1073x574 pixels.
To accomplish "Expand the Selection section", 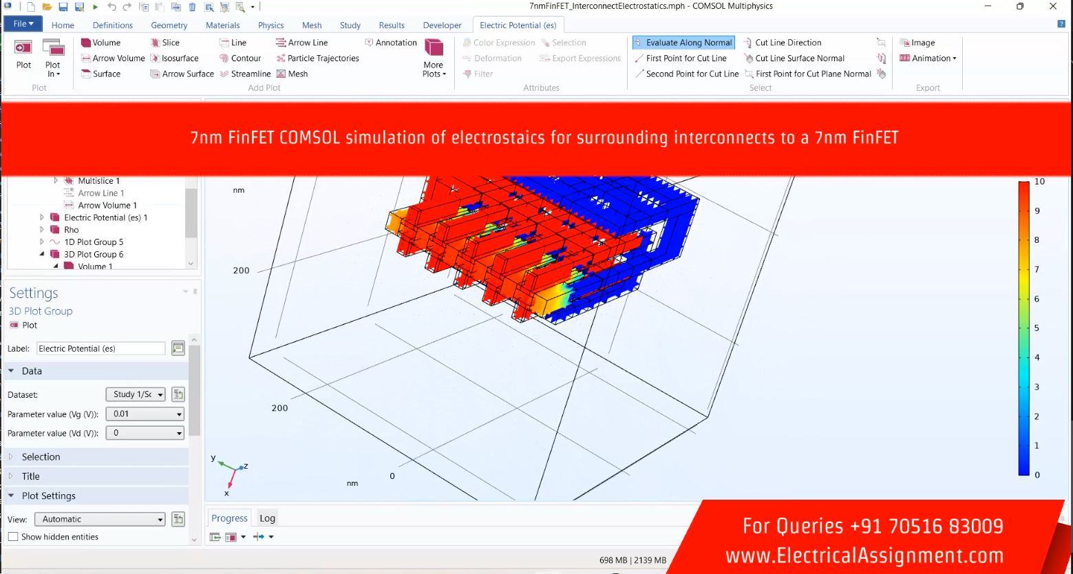I will pyautogui.click(x=41, y=457).
